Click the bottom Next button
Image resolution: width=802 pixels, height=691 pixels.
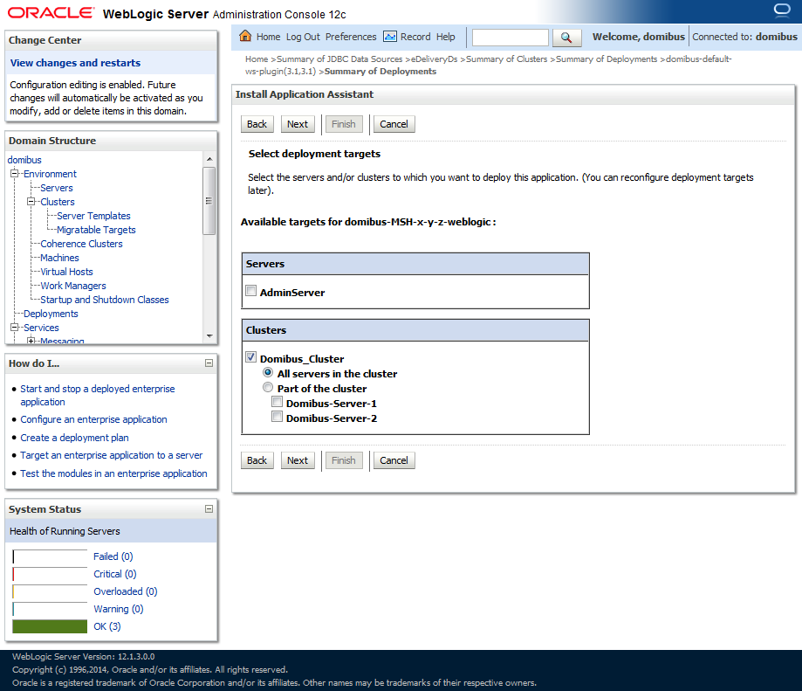298,460
